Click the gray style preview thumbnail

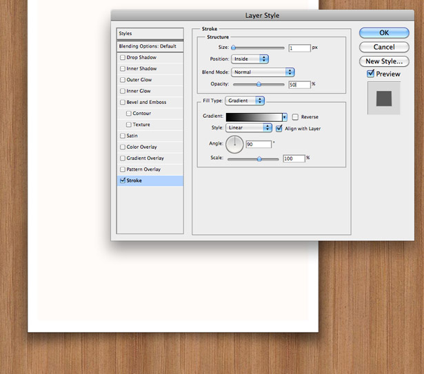384,98
